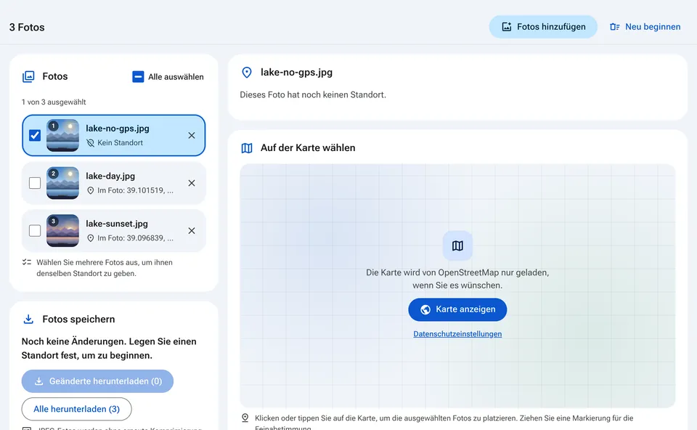Click the 3 Fotos heading

tap(27, 27)
